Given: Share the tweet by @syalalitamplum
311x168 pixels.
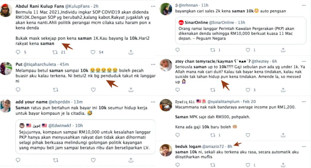Looking at the screenshot, I should pyautogui.click(x=283, y=135).
